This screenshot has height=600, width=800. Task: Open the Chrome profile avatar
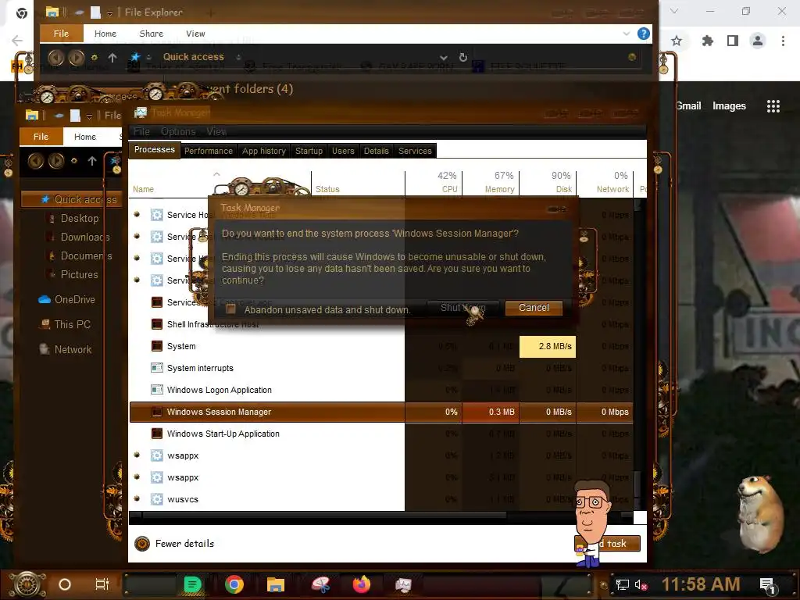click(758, 41)
